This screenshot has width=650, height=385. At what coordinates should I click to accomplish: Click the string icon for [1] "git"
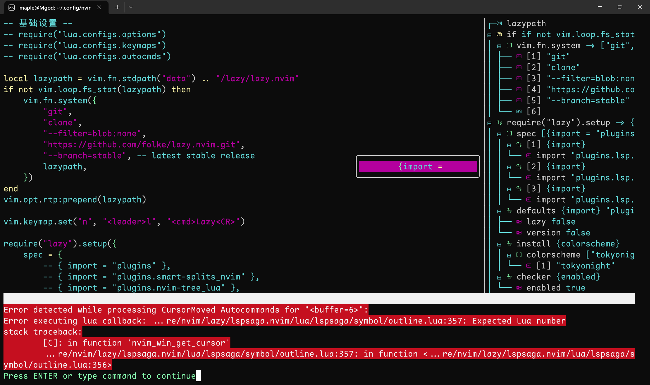click(x=519, y=56)
